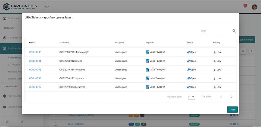Click power icon in sidebar footer

click(x=22, y=122)
